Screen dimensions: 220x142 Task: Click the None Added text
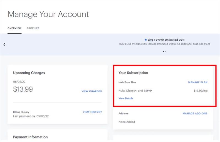tap(127, 122)
